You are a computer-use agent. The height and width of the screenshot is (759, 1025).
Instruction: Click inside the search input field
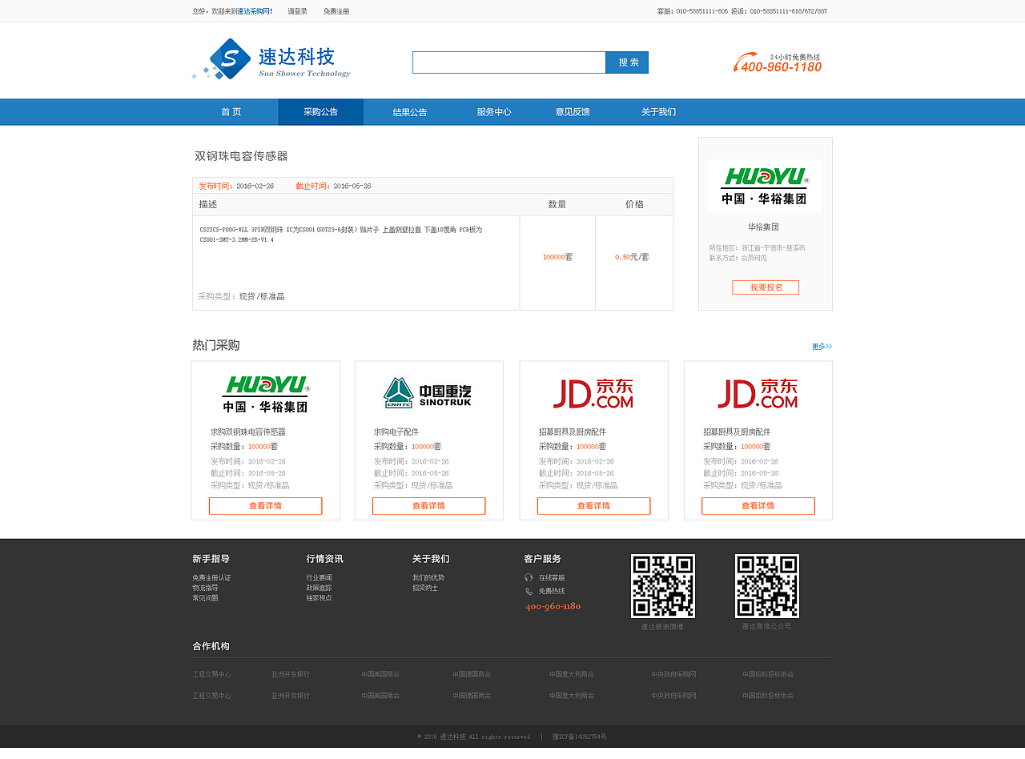509,62
